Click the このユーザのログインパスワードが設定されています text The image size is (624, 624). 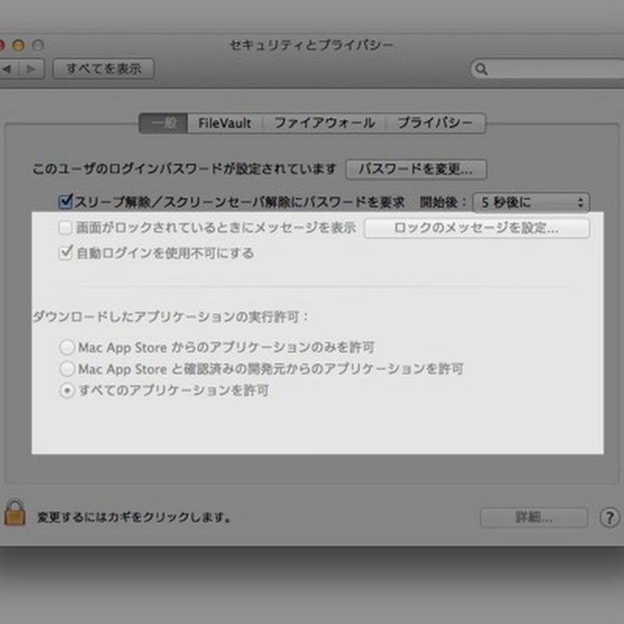point(184,169)
